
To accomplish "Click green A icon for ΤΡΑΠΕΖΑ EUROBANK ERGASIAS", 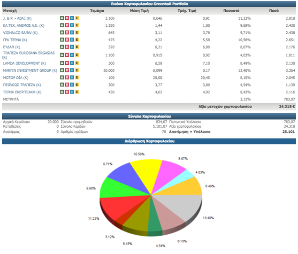I will click(62, 55).
